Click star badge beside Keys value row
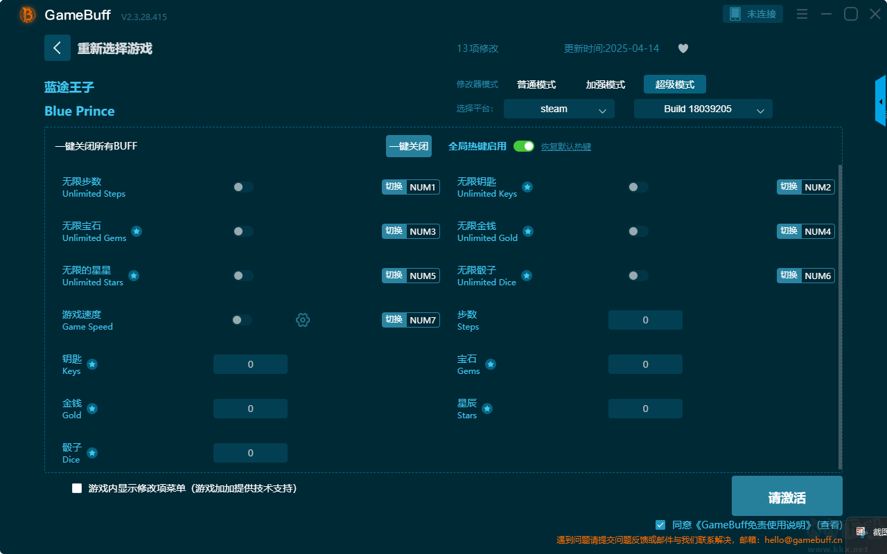Image resolution: width=887 pixels, height=554 pixels. [x=92, y=364]
